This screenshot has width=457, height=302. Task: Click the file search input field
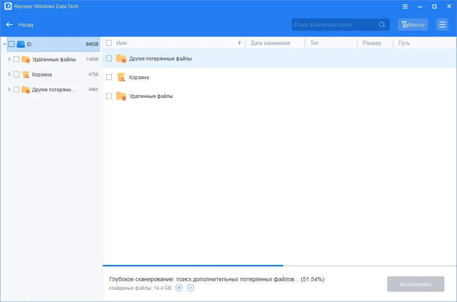coord(335,24)
